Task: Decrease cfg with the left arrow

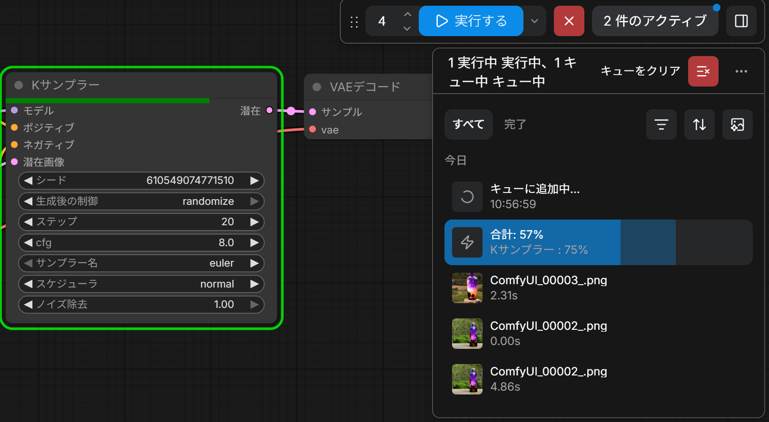Action: click(28, 242)
